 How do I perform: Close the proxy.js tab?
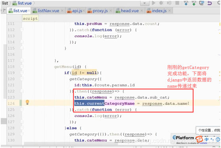click(x=111, y=11)
